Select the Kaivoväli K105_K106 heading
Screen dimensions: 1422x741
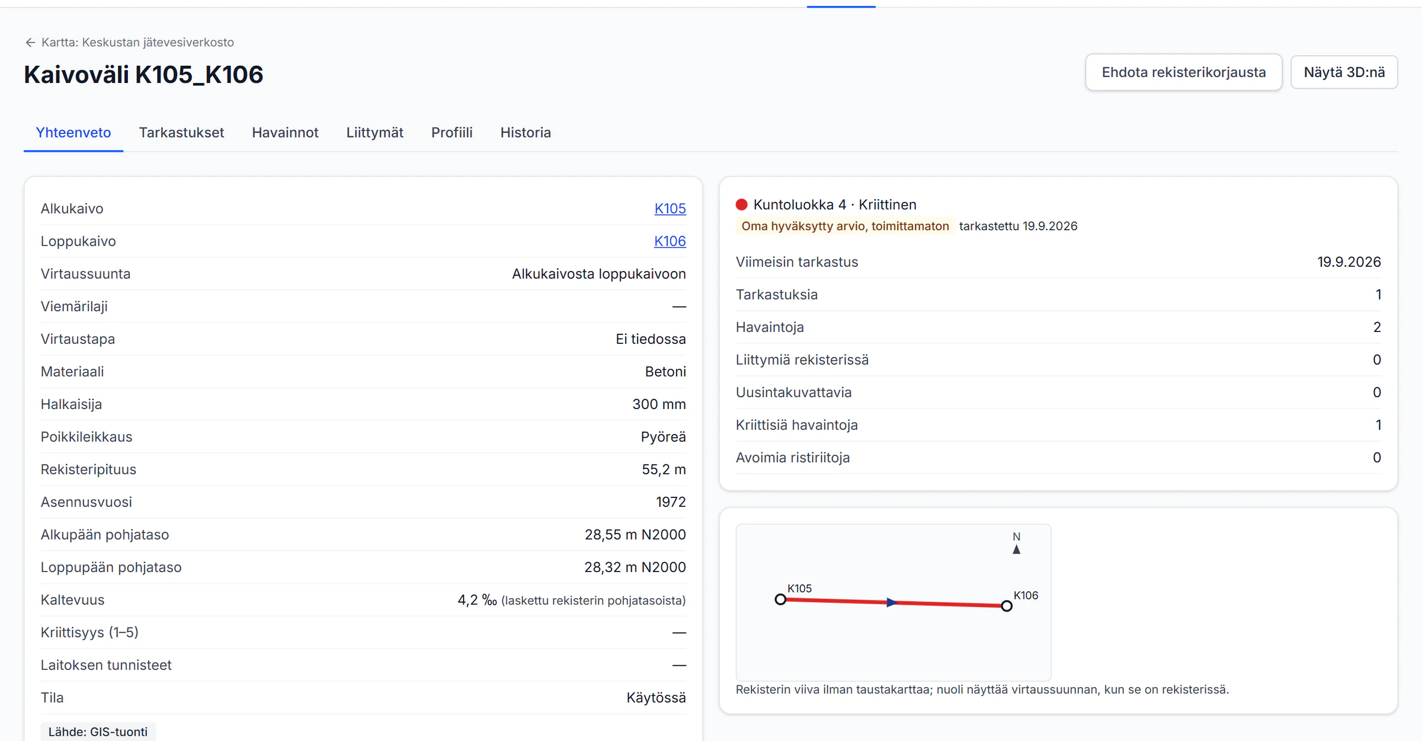tap(143, 75)
